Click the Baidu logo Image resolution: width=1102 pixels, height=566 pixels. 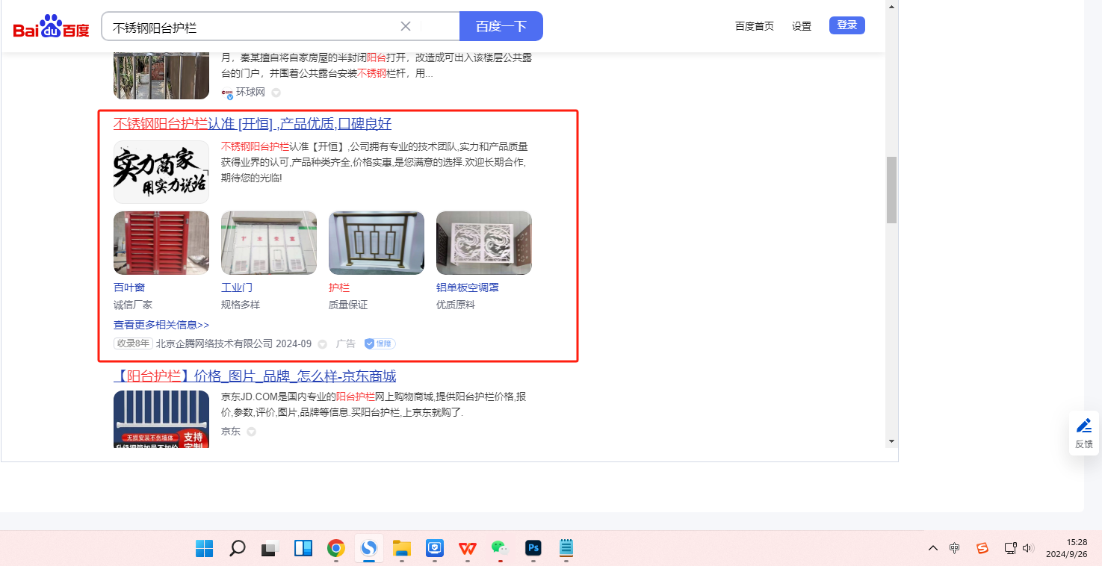(x=51, y=27)
